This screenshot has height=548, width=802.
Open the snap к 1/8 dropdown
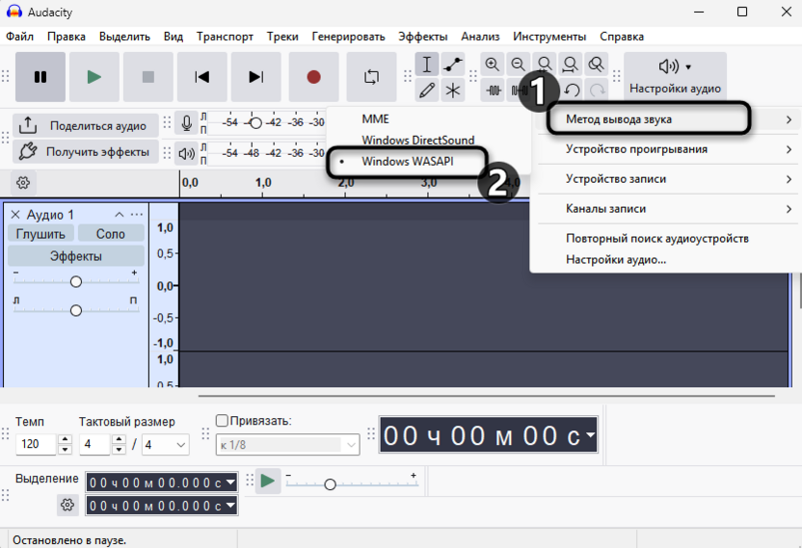pyautogui.click(x=287, y=445)
